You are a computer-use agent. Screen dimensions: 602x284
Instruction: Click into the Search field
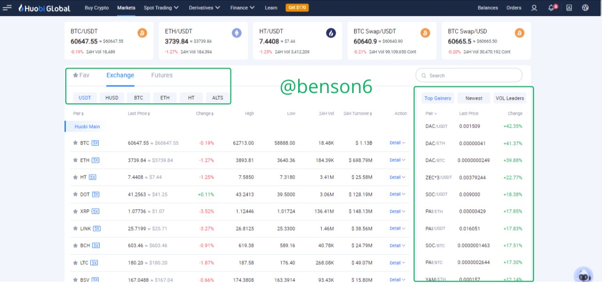point(469,76)
